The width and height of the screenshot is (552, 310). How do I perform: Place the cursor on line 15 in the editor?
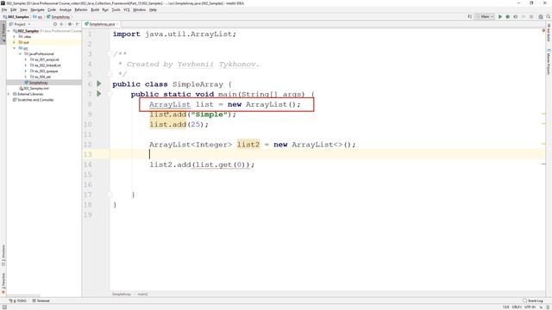point(328,175)
